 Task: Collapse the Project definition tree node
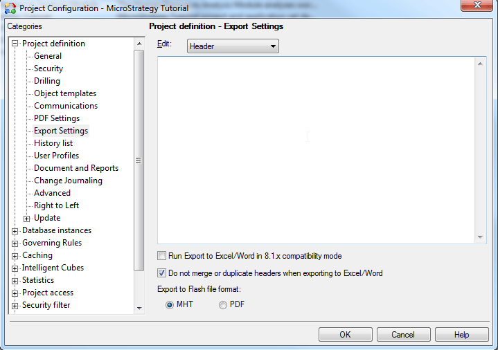[15, 44]
